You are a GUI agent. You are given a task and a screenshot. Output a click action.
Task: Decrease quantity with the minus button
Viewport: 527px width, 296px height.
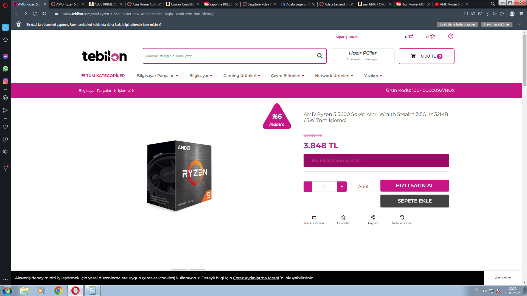(308, 187)
